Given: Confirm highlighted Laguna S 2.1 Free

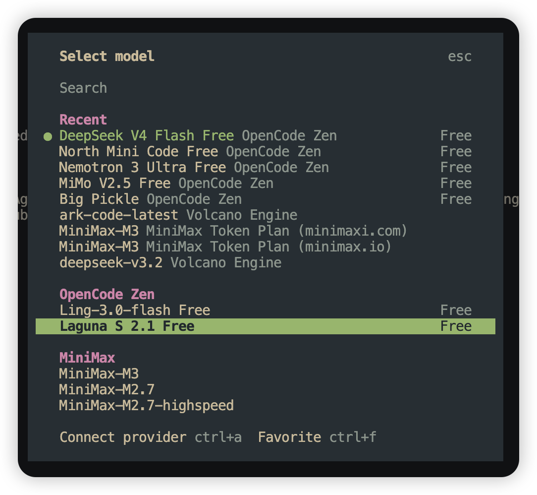Looking at the screenshot, I should click(266, 326).
